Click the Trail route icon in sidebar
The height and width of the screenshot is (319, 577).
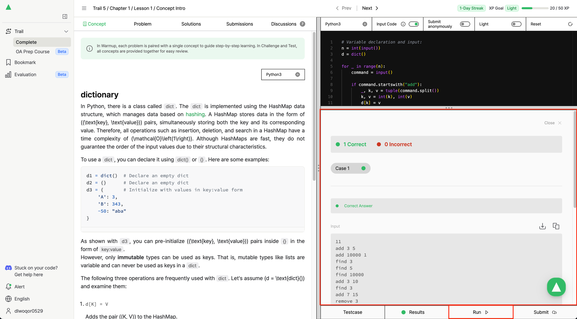tap(8, 31)
